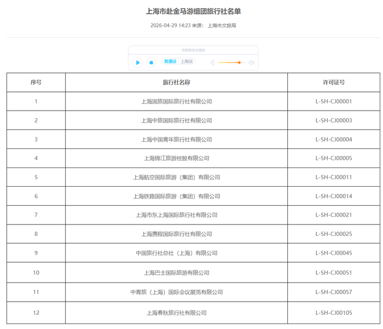The width and height of the screenshot is (383, 329).
Task: Click license number L-SH-CJ00021
Action: pos(334,215)
